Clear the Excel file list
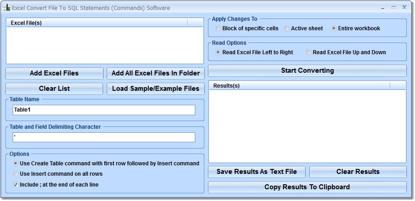Screen dimensions: 415x201 point(54,89)
